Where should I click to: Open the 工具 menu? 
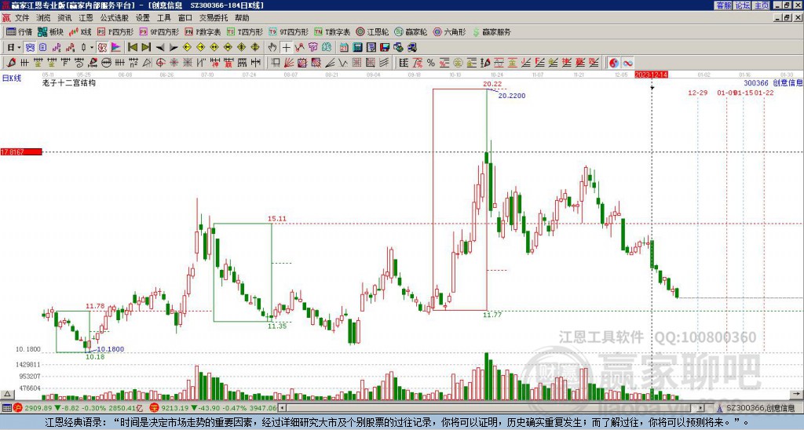[x=163, y=18]
